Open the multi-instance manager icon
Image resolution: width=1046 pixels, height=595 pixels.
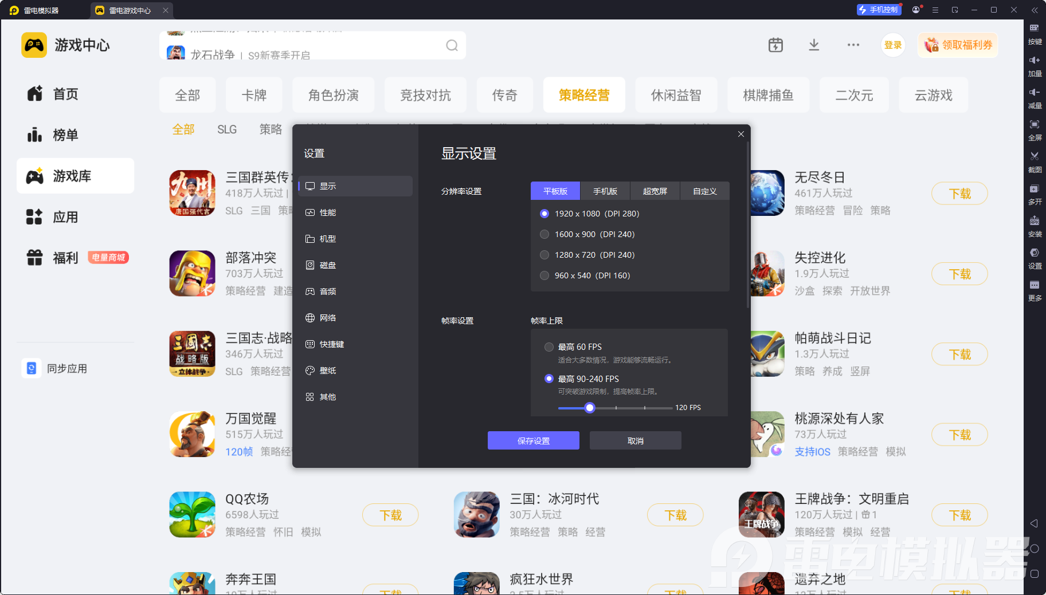pos(1035,189)
